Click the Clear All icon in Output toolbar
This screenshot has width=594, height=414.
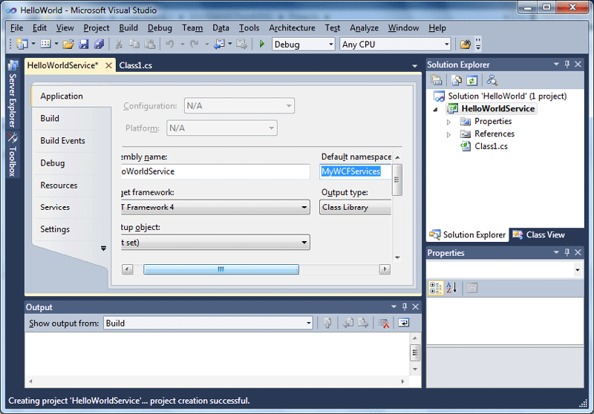383,323
